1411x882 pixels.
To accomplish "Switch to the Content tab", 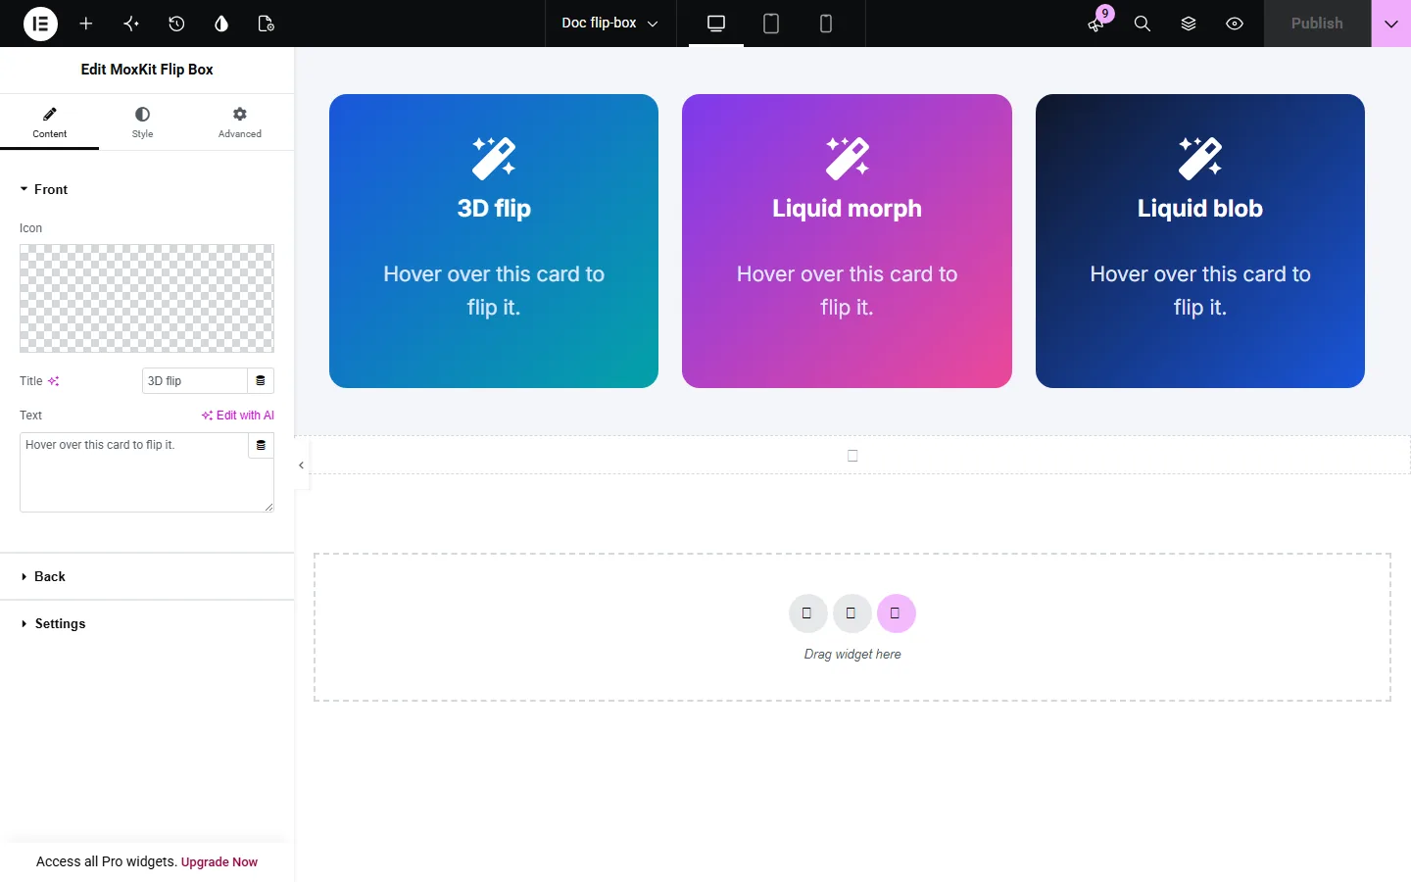I will (x=49, y=122).
